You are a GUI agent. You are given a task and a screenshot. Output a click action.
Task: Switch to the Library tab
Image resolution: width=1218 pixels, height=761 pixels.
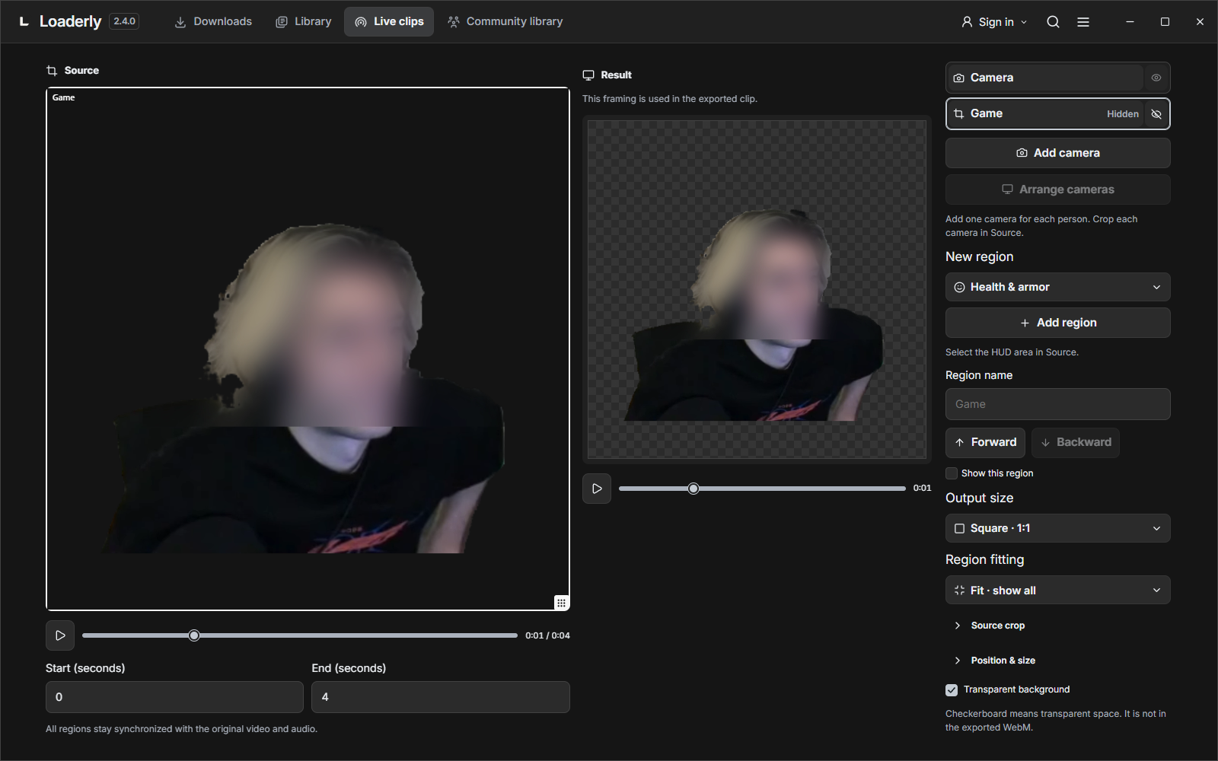click(304, 21)
